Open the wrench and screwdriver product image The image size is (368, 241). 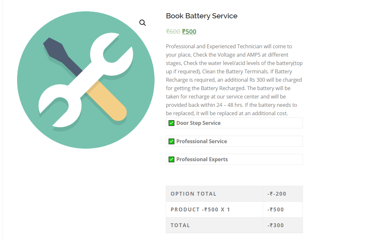86,80
